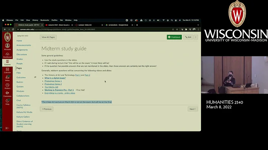Open the Dashboard icon in Canvas sidebar
Screen dimensions: 268x150
pos(7,55)
